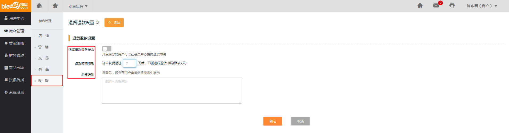Expand the 店铺 submenu item
The width and height of the screenshot is (509, 133).
click(x=43, y=36)
